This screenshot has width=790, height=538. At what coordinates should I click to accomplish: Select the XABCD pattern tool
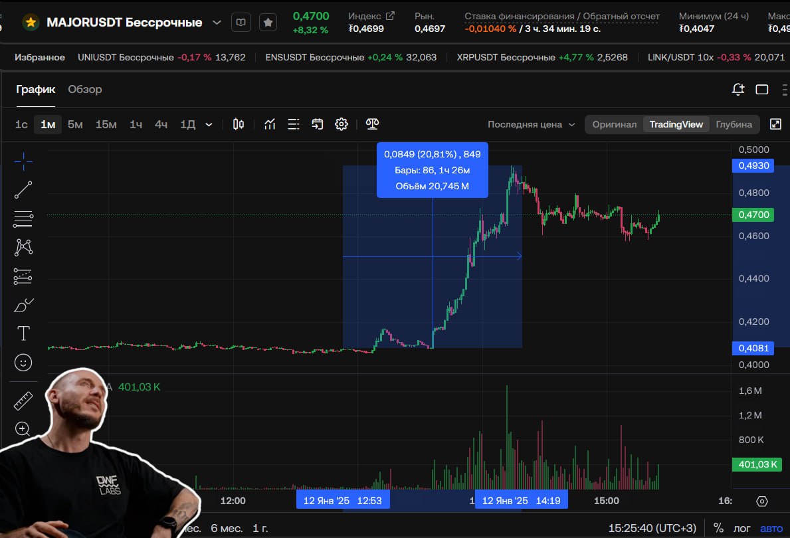tap(23, 247)
